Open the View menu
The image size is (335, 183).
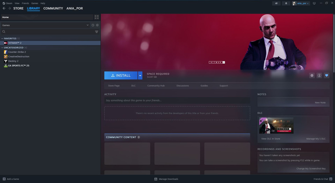(x=17, y=3)
